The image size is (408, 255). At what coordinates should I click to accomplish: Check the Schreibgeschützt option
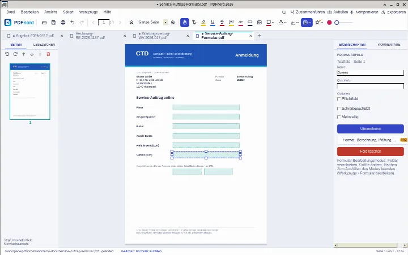click(x=339, y=109)
